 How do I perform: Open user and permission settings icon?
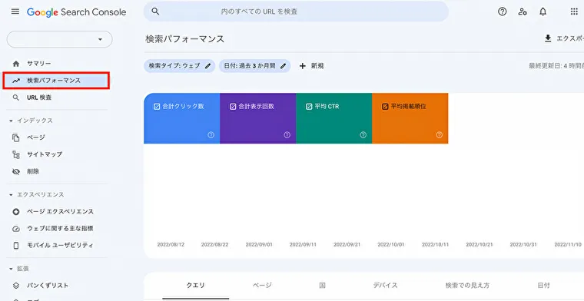point(523,12)
